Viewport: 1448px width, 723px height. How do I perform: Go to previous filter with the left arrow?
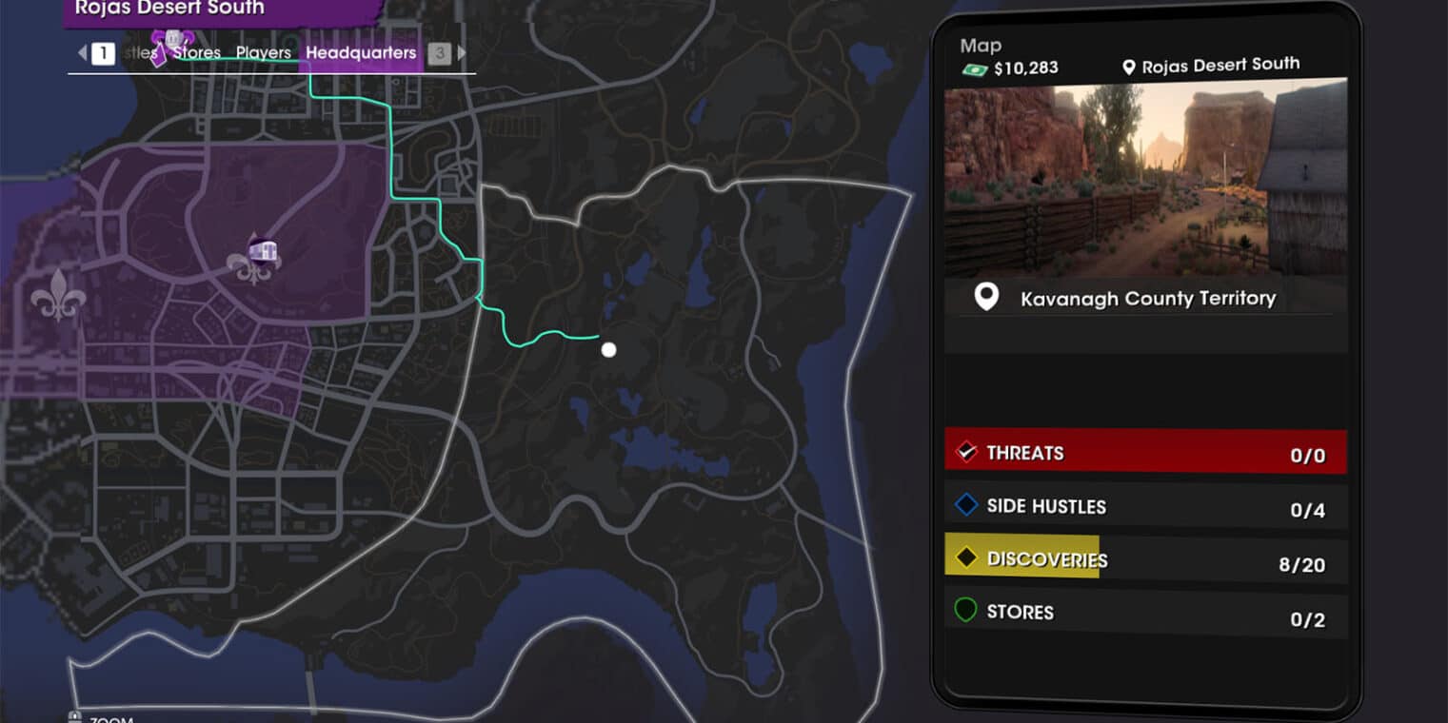[x=82, y=53]
